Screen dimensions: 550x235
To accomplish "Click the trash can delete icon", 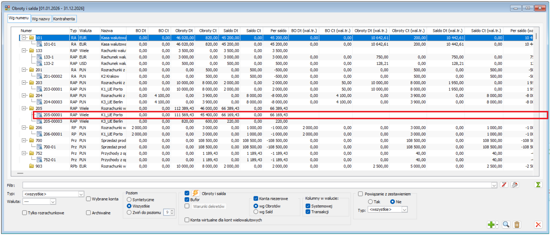I will [x=517, y=225].
